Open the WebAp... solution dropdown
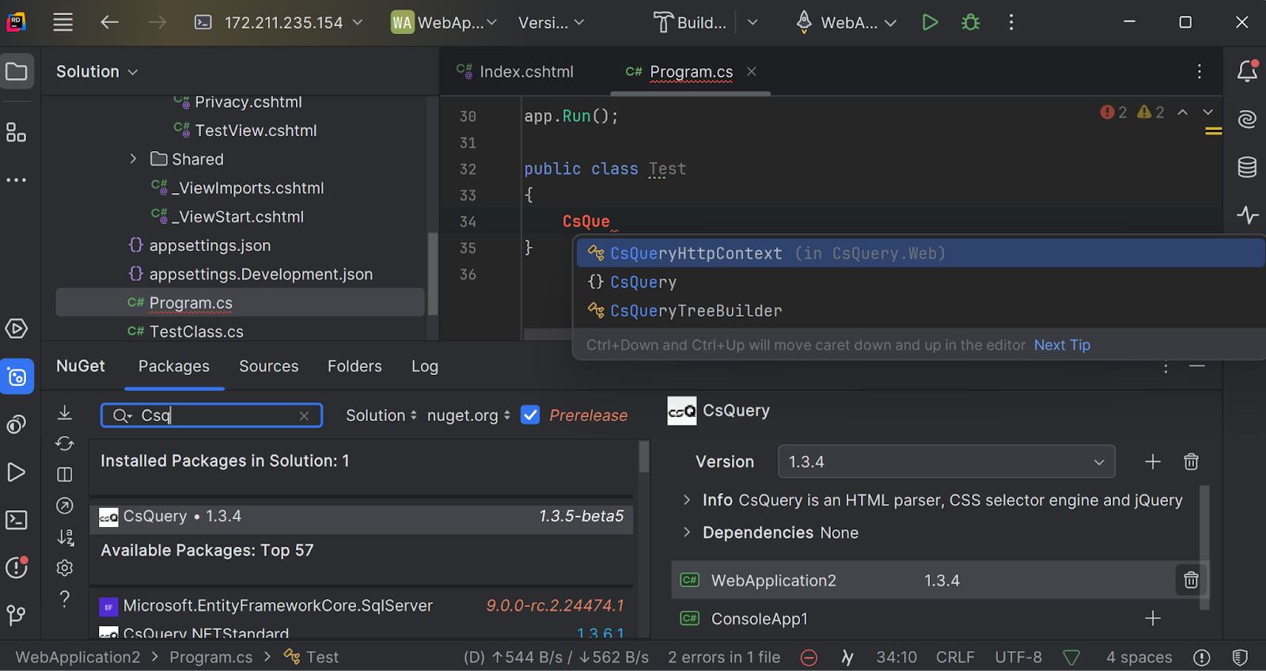The height and width of the screenshot is (671, 1266). click(x=444, y=22)
